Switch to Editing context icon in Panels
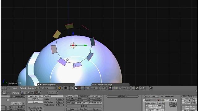Image resolution: width=198 pixels, height=111 pixels. coord(36,93)
